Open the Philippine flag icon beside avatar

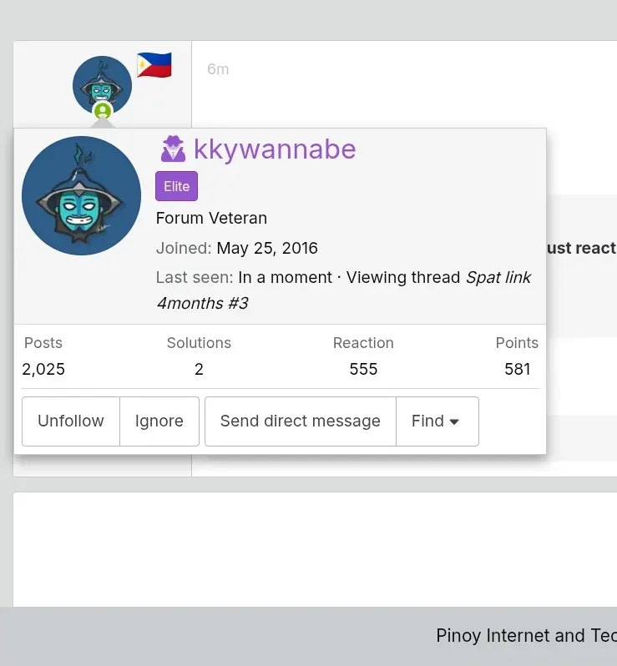tap(154, 65)
